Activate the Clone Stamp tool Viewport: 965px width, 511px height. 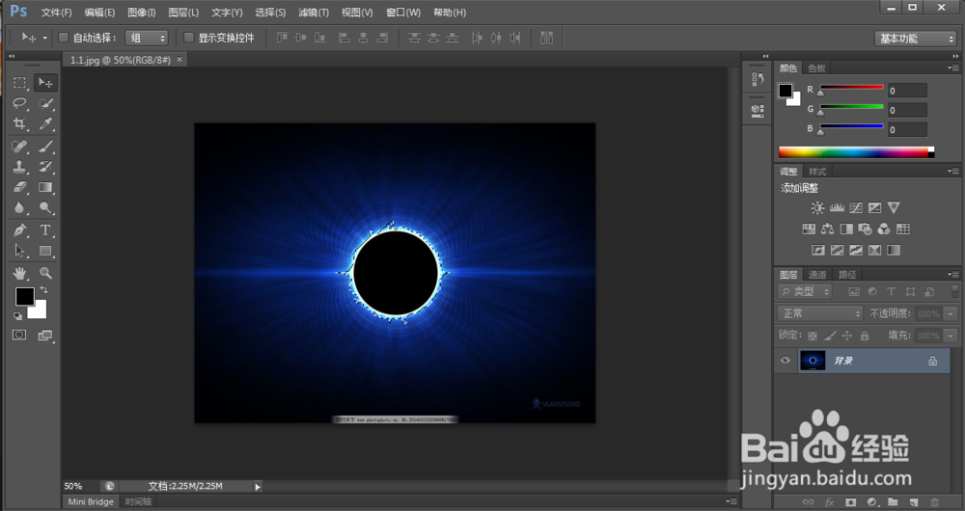[x=19, y=167]
